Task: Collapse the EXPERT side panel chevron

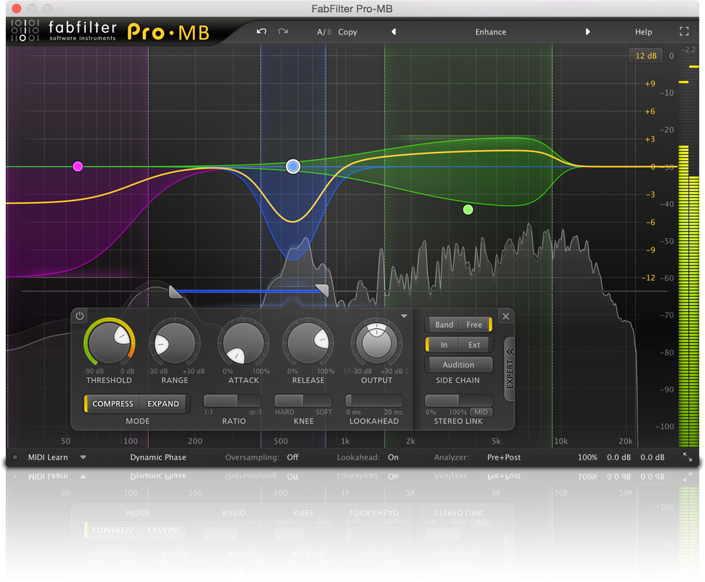Action: click(510, 351)
